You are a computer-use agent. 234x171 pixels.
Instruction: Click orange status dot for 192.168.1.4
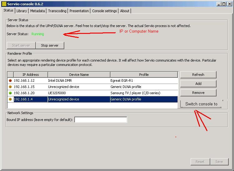(x=10, y=99)
